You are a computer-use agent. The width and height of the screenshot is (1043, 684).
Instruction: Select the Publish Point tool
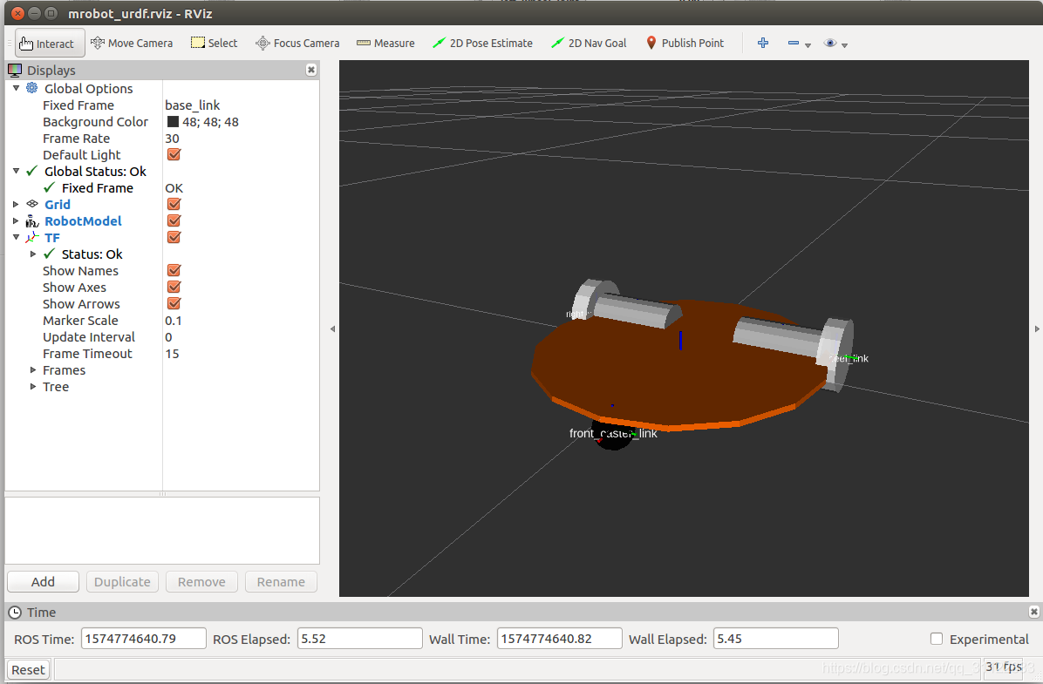click(685, 44)
